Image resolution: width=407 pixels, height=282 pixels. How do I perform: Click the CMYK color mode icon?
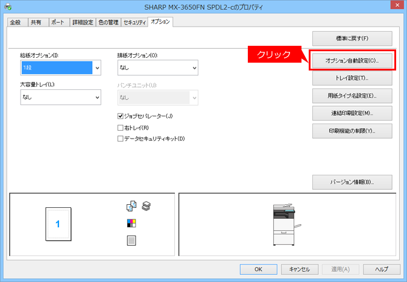click(x=131, y=223)
